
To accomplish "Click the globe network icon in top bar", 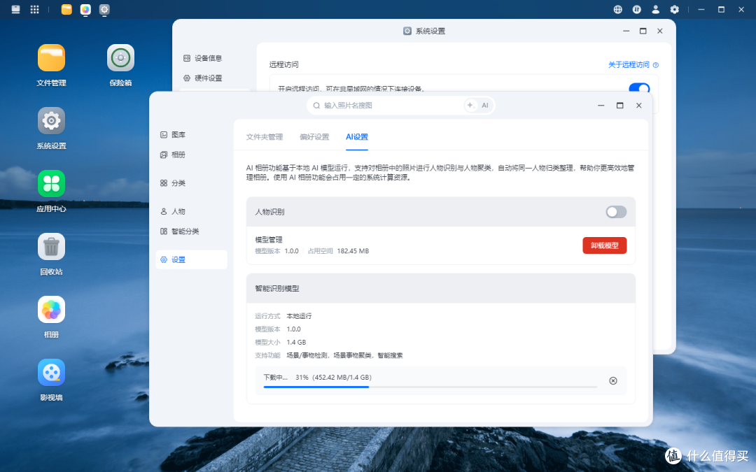I will (x=617, y=9).
